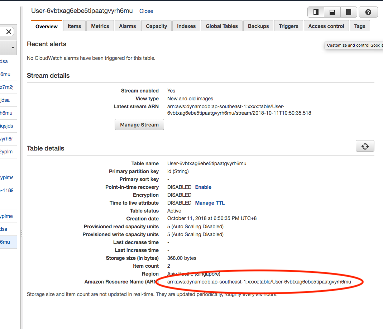Click the 'Primary sort key' label

click(x=139, y=179)
